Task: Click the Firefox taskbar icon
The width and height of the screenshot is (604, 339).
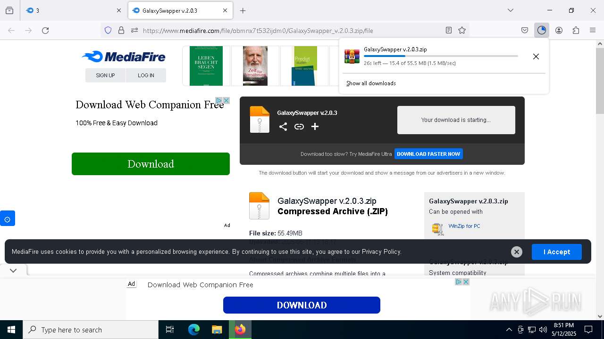Action: click(x=240, y=330)
